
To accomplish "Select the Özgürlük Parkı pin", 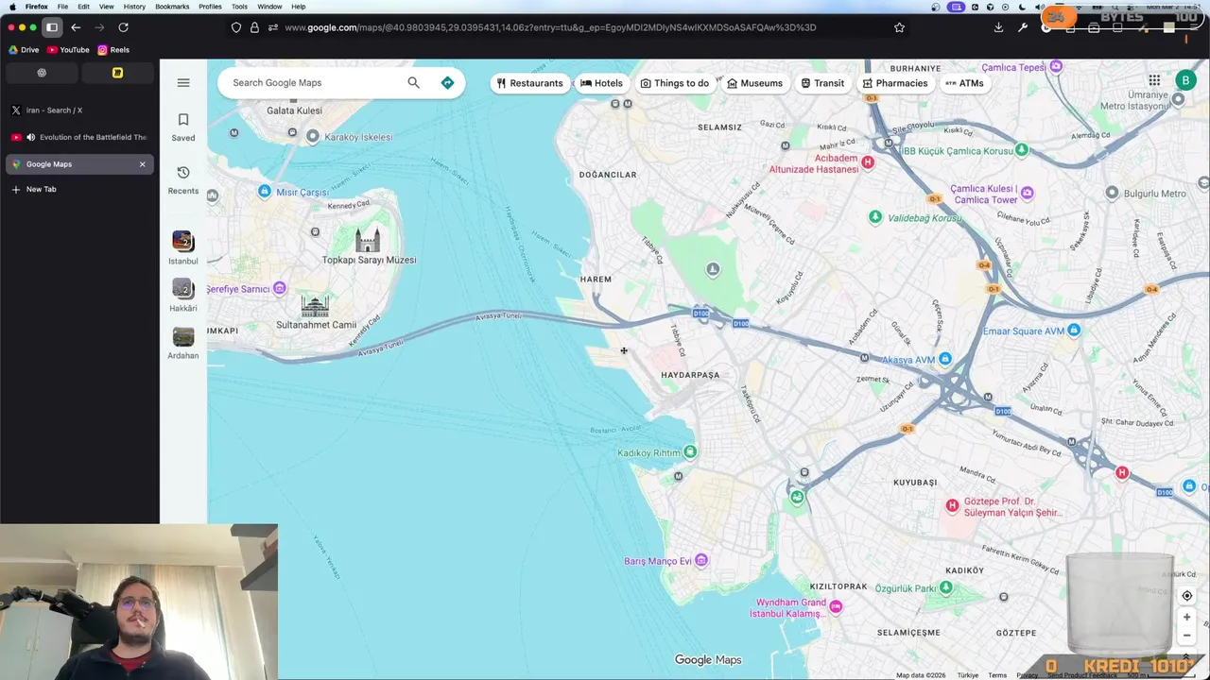I will [945, 587].
